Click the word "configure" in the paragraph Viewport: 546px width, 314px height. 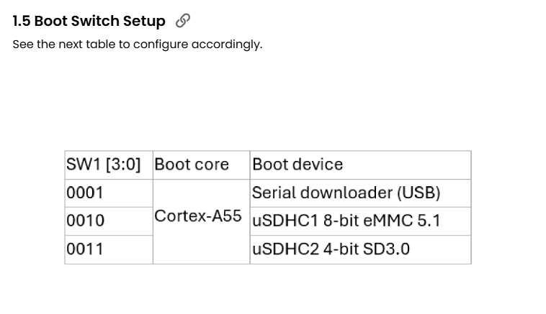click(x=161, y=45)
